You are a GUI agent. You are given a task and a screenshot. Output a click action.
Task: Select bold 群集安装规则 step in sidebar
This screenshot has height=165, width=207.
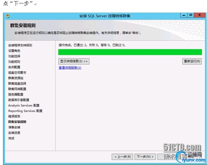point(17,122)
